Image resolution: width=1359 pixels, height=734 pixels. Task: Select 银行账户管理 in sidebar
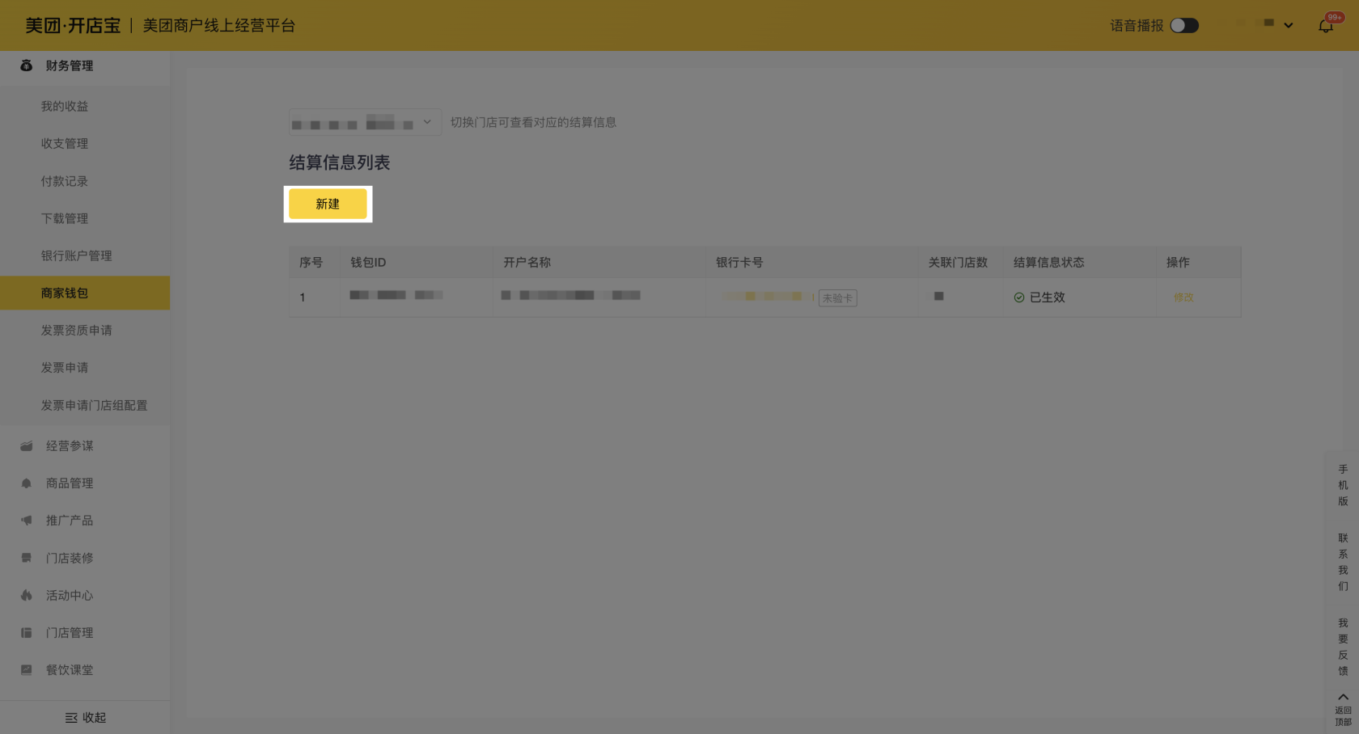[77, 256]
